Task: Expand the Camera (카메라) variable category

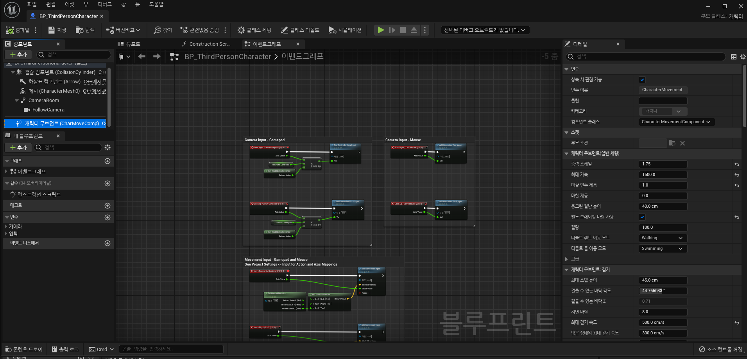Action: pyautogui.click(x=6, y=226)
